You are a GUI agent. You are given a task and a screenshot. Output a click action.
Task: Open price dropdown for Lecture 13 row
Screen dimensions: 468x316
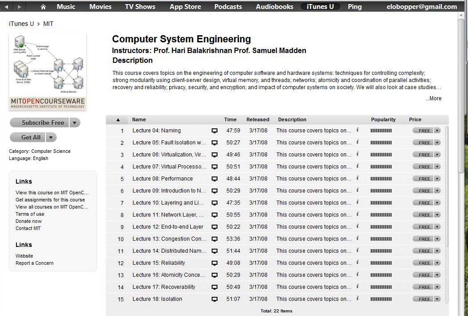[x=437, y=239]
